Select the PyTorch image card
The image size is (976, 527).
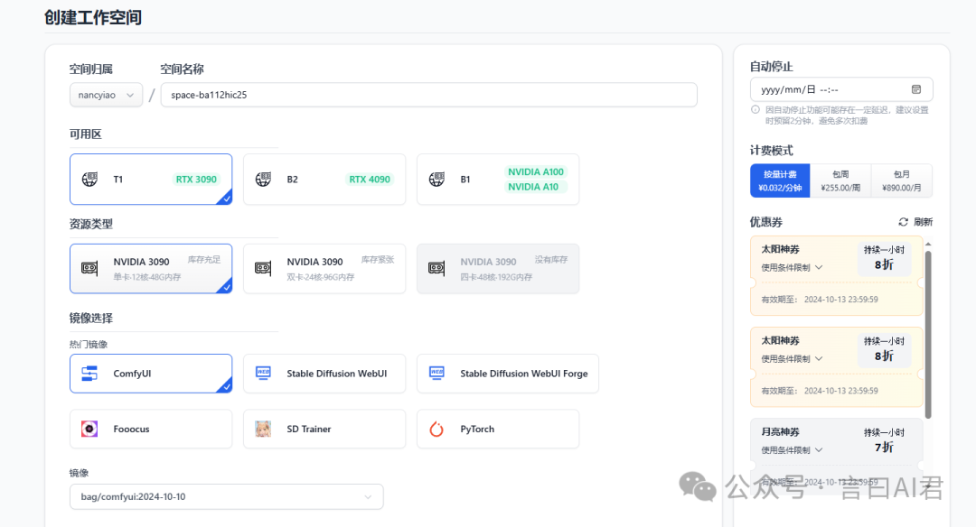pyautogui.click(x=498, y=429)
